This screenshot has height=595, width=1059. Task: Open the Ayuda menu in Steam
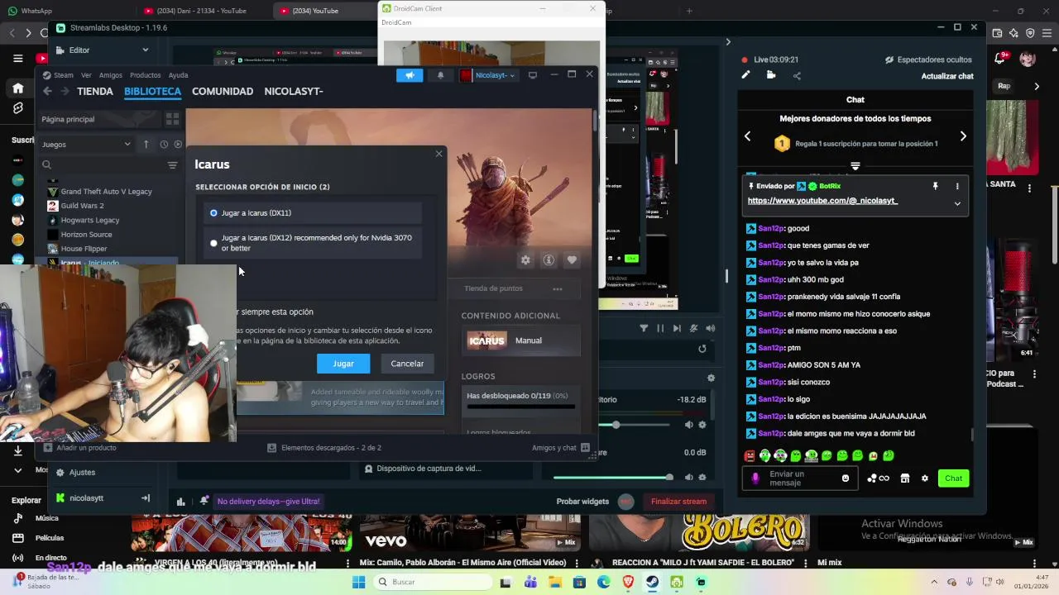pos(178,75)
